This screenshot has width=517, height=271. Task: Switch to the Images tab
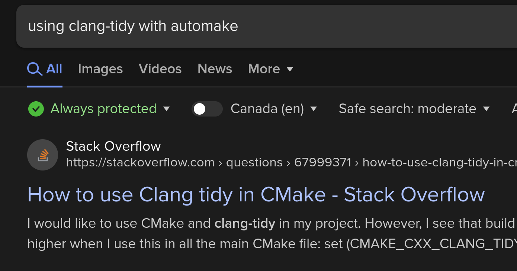(100, 69)
